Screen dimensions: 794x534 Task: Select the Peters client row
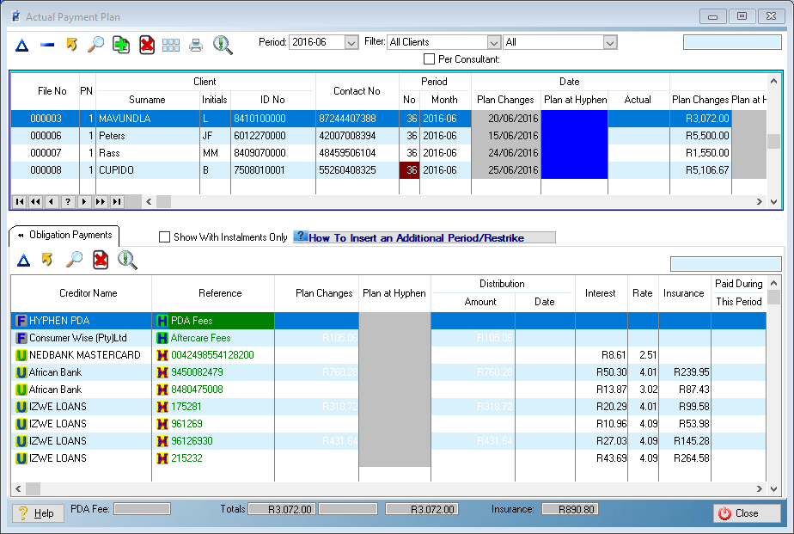[112, 136]
